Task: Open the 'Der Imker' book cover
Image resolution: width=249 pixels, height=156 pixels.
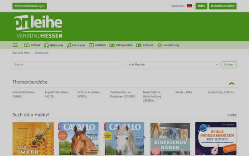Action: click(33, 139)
